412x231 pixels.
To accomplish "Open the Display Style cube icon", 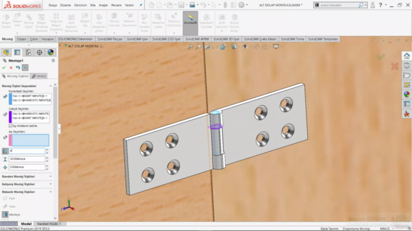I will 234,47.
